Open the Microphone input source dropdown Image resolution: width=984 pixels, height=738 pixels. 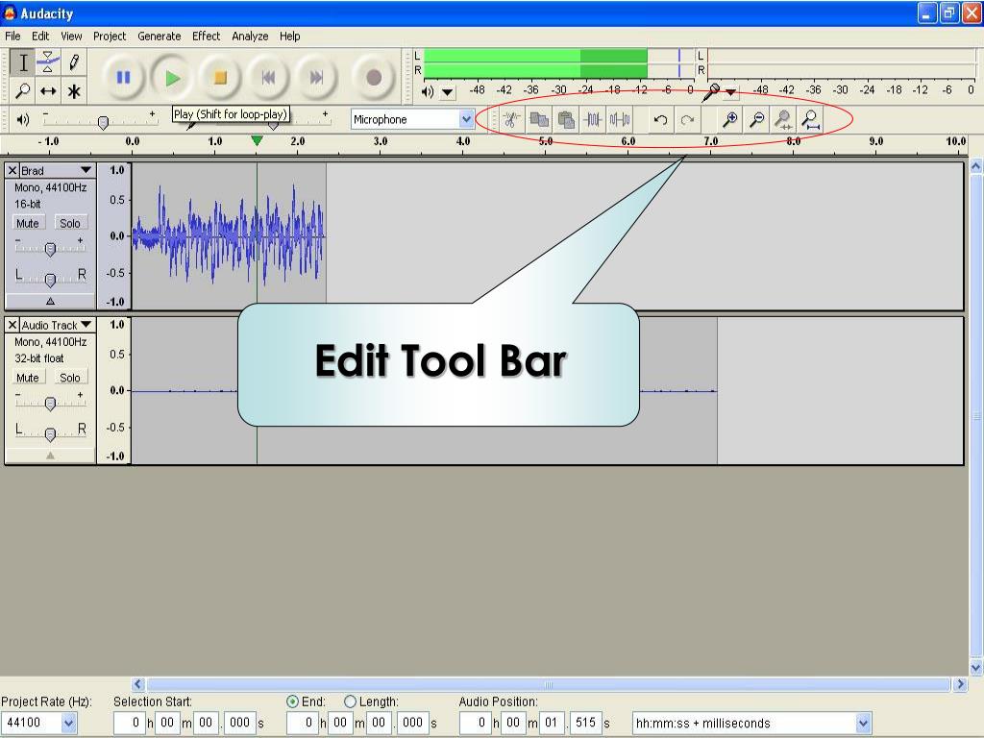tap(467, 119)
